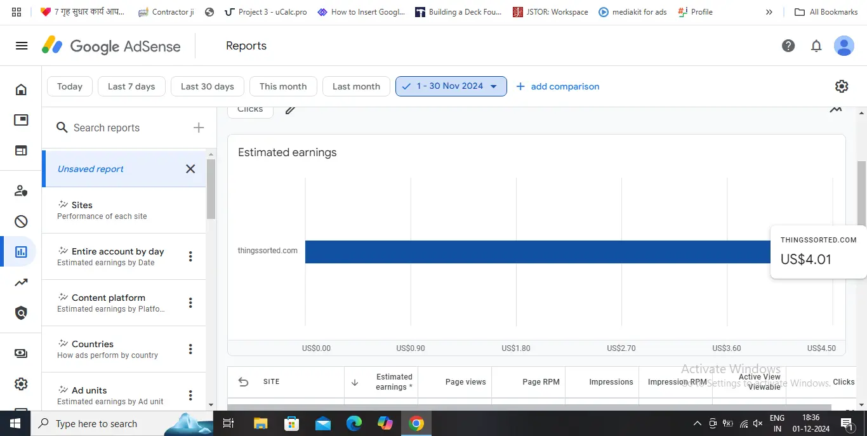This screenshot has height=436, width=867.
Task: Click add comparison link
Action: pyautogui.click(x=558, y=86)
